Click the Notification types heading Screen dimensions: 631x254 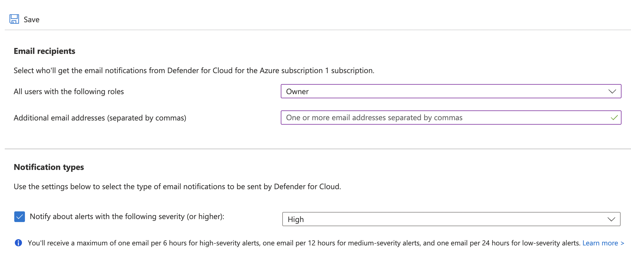click(x=49, y=167)
